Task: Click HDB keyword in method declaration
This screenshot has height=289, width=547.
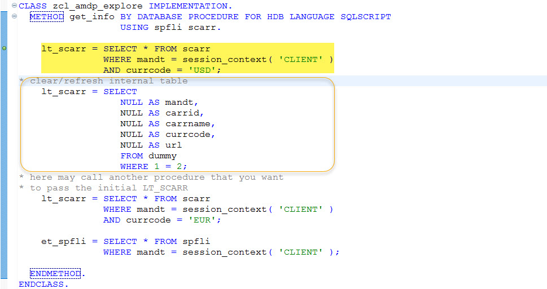Action: tap(275, 17)
